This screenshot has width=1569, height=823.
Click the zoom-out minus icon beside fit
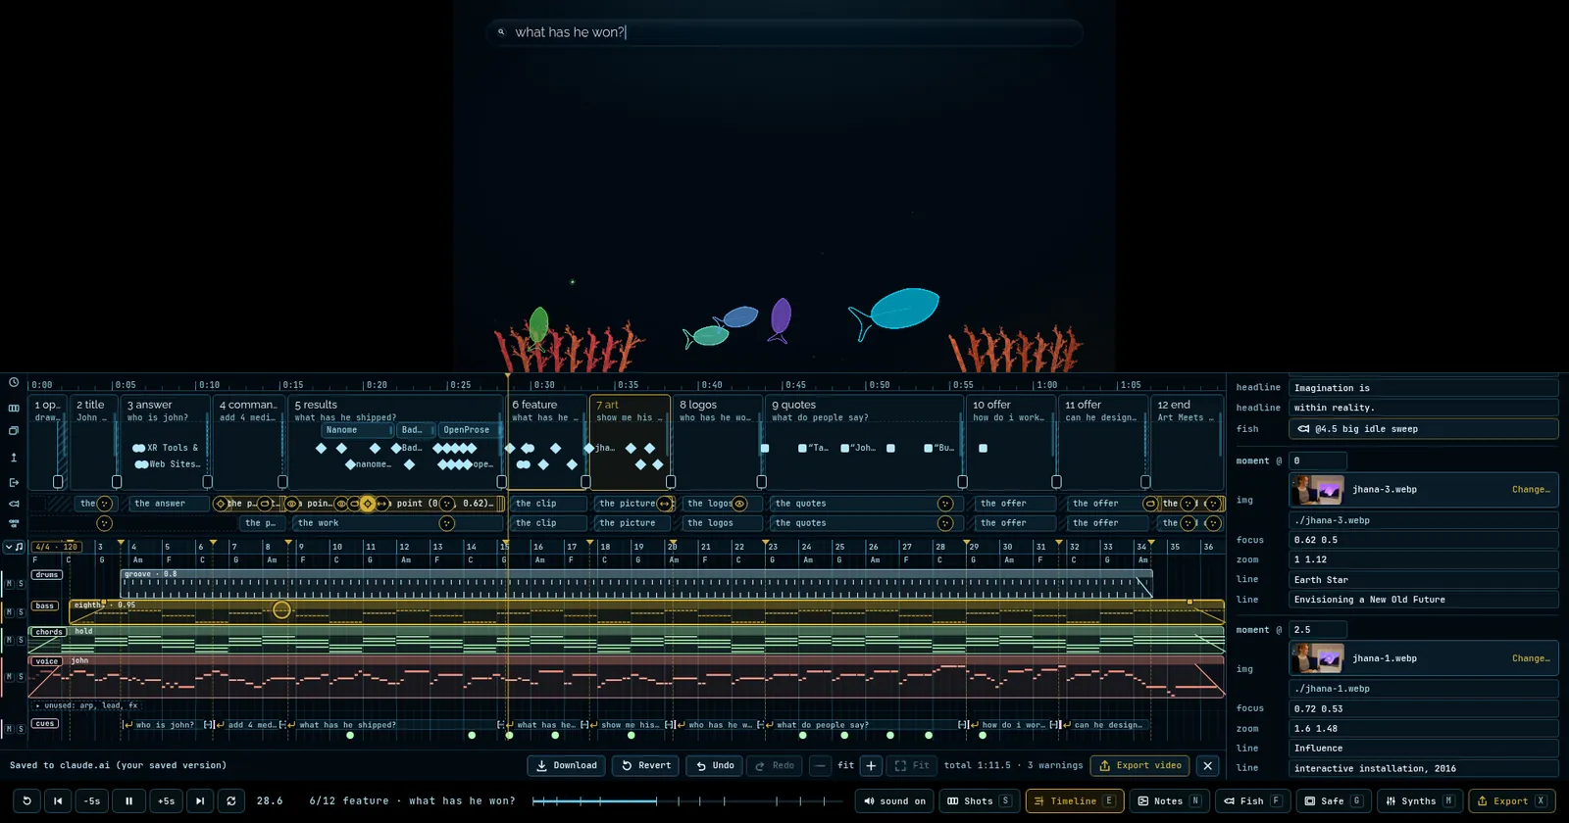pos(821,765)
